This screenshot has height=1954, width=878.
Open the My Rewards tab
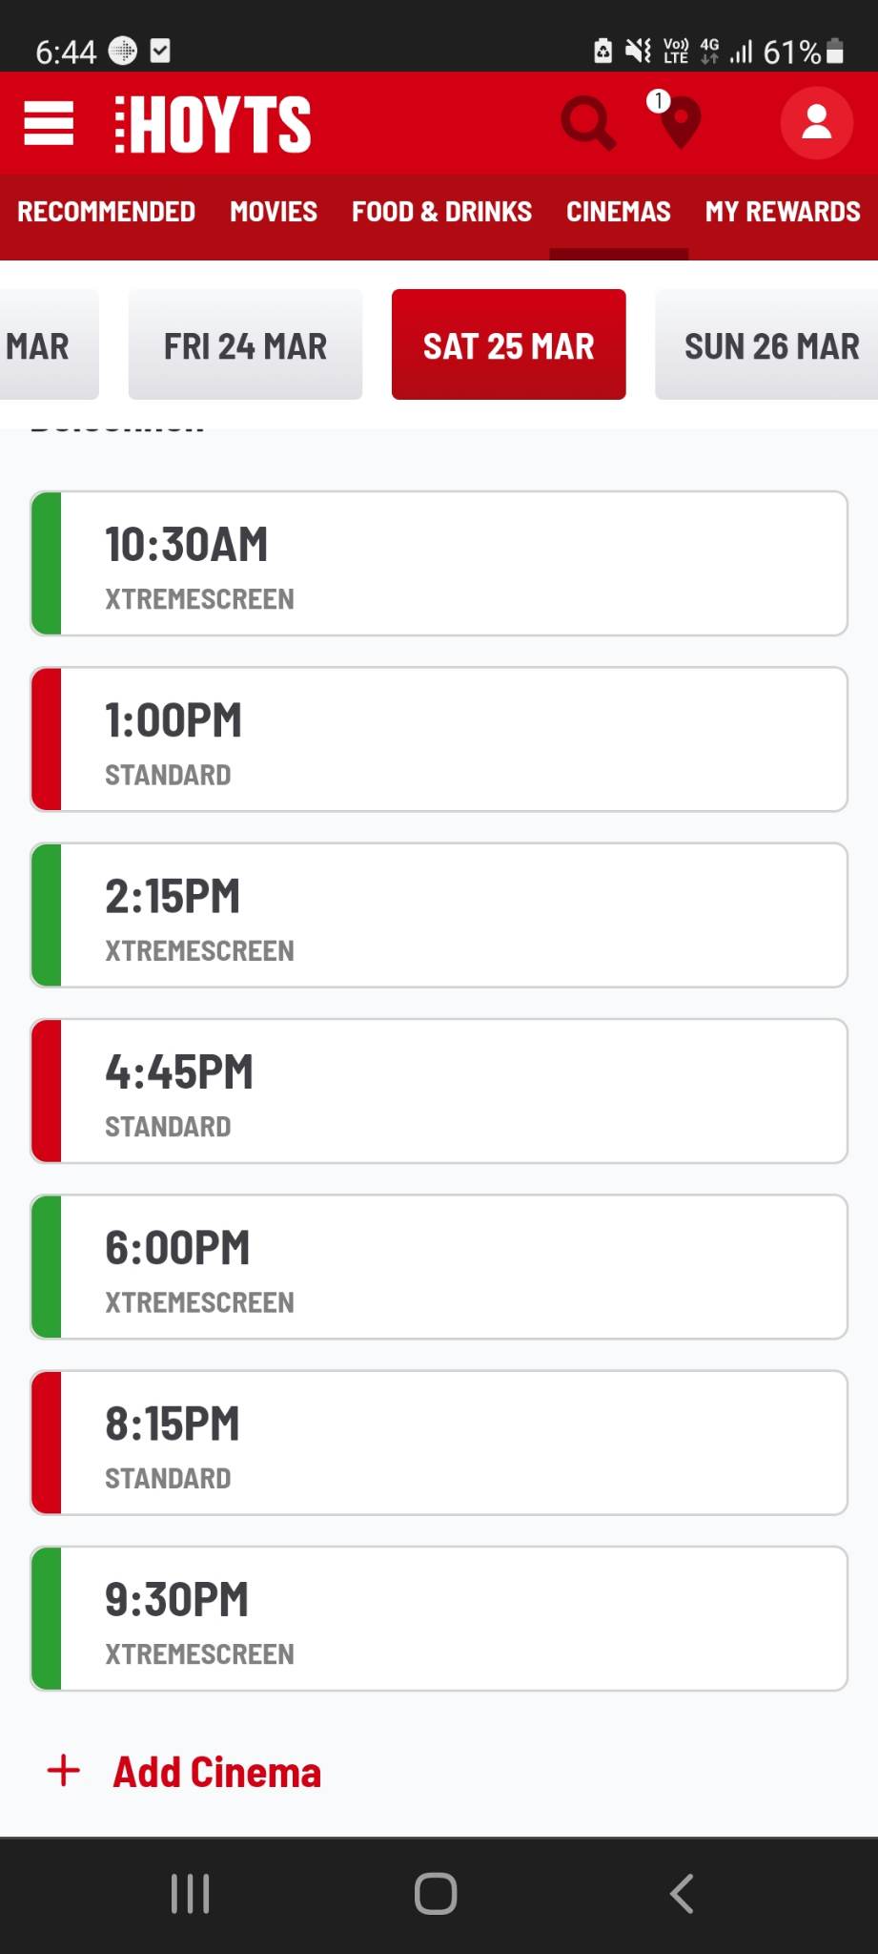pos(783,212)
